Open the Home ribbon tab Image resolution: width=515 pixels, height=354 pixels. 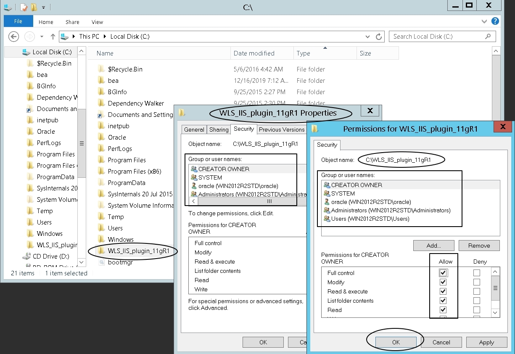click(46, 22)
